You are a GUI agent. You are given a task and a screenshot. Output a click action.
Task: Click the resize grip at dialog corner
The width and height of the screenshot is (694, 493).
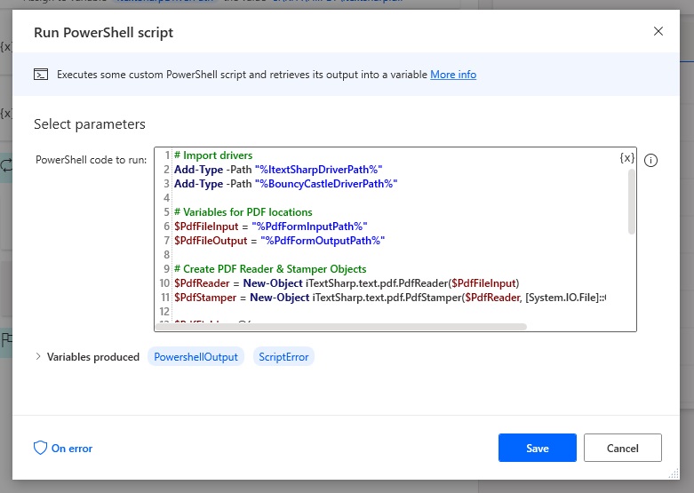point(674,474)
